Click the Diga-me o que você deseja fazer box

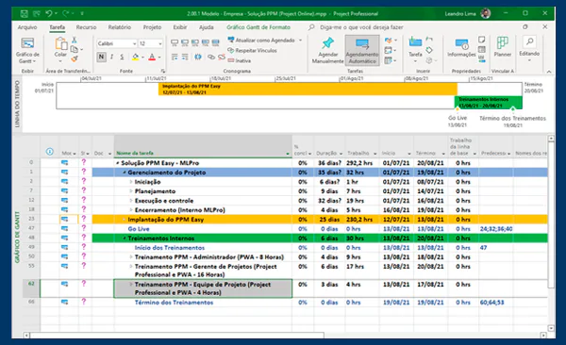[361, 27]
